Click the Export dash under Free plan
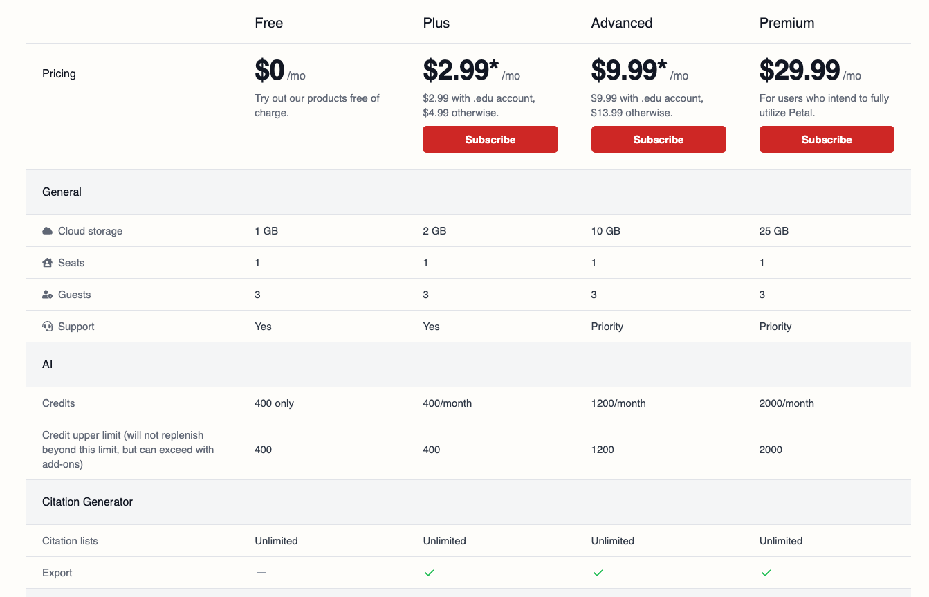 coord(261,573)
